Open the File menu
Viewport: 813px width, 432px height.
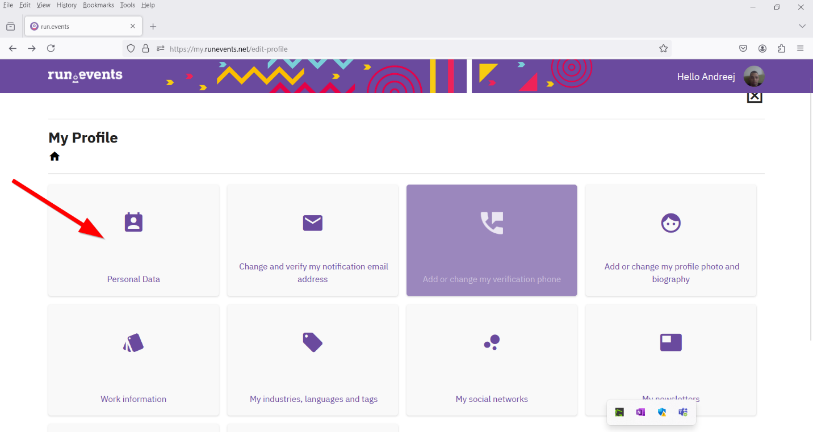tap(9, 5)
